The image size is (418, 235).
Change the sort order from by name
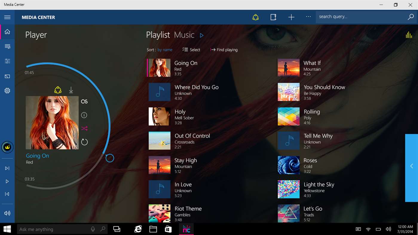pos(165,50)
